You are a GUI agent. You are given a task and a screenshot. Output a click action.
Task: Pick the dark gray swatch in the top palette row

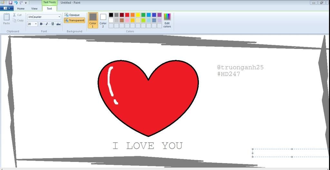116,15
